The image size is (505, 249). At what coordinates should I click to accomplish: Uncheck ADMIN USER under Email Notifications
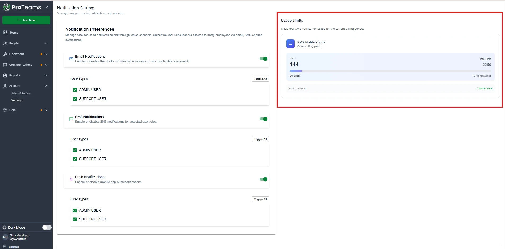tap(75, 90)
